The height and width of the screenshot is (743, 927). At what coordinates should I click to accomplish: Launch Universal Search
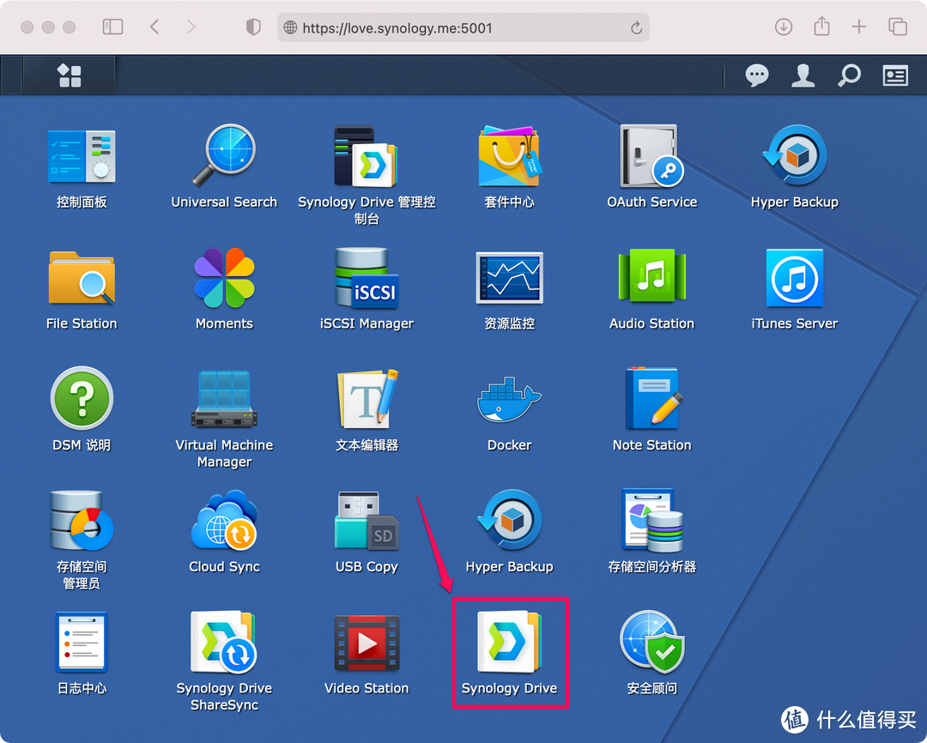(224, 156)
